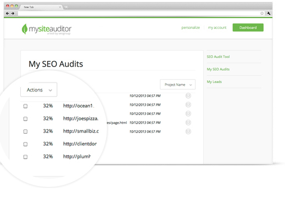Check the box for http://smallbiz row
The height and width of the screenshot is (199, 285).
pos(26,131)
